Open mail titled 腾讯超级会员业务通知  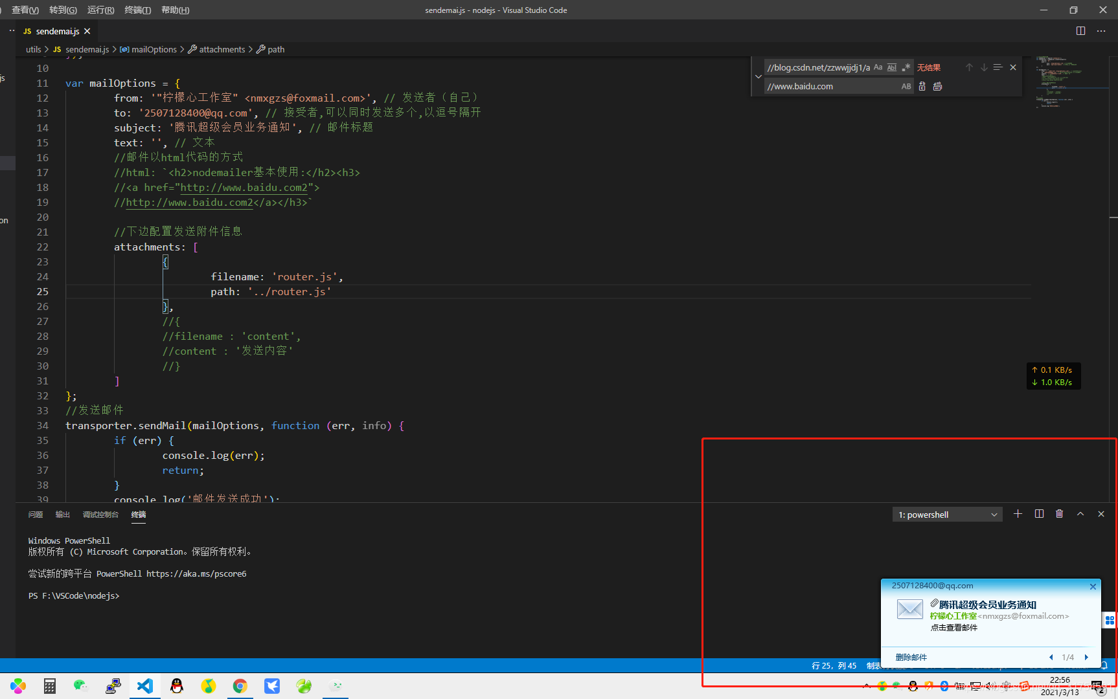tap(988, 605)
